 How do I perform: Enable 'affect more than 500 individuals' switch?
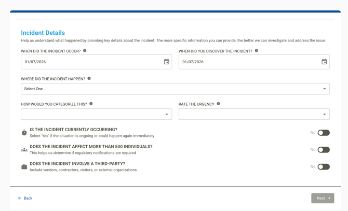coord(323,150)
